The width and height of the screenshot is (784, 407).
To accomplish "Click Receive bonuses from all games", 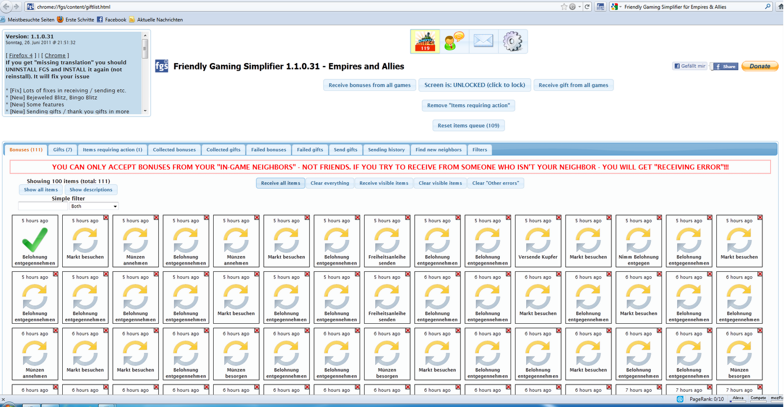I will point(369,85).
